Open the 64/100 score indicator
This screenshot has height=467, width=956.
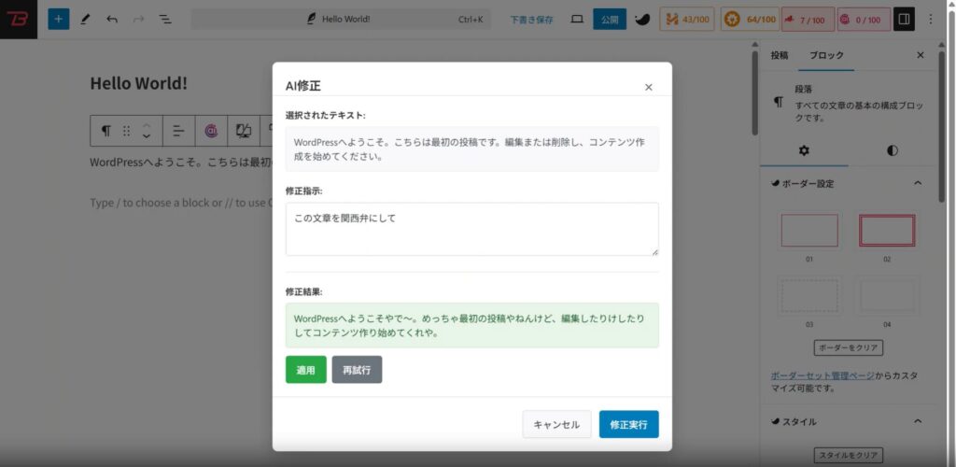click(750, 20)
